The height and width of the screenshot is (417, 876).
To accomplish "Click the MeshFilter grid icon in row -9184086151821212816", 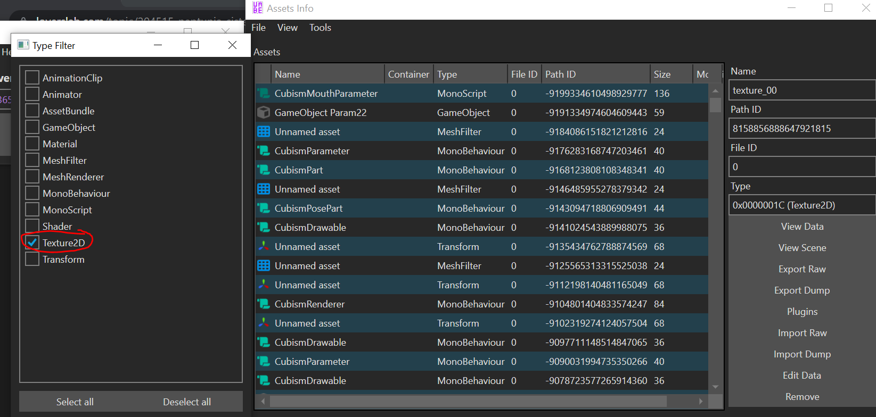I will [264, 132].
